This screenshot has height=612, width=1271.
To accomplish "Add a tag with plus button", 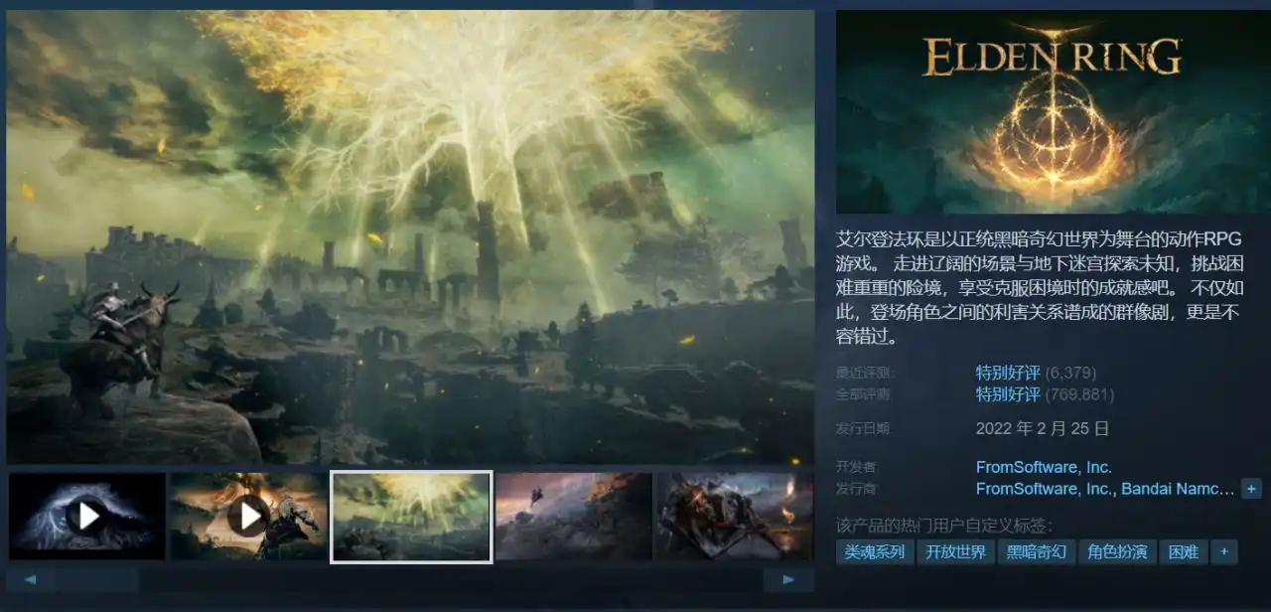I will click(1224, 552).
